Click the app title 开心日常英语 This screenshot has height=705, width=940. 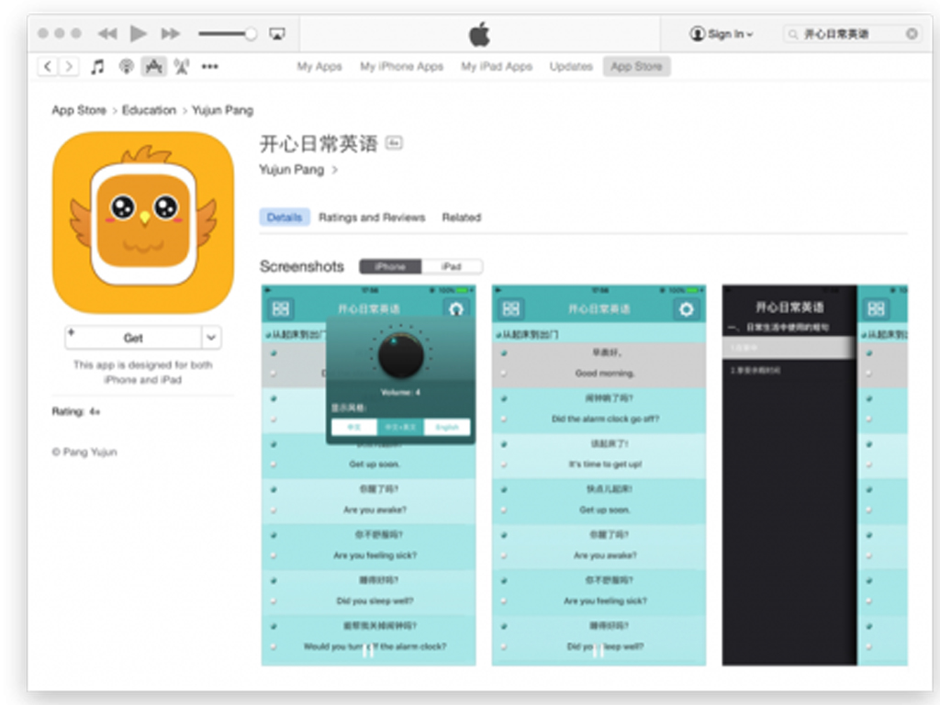coord(319,143)
